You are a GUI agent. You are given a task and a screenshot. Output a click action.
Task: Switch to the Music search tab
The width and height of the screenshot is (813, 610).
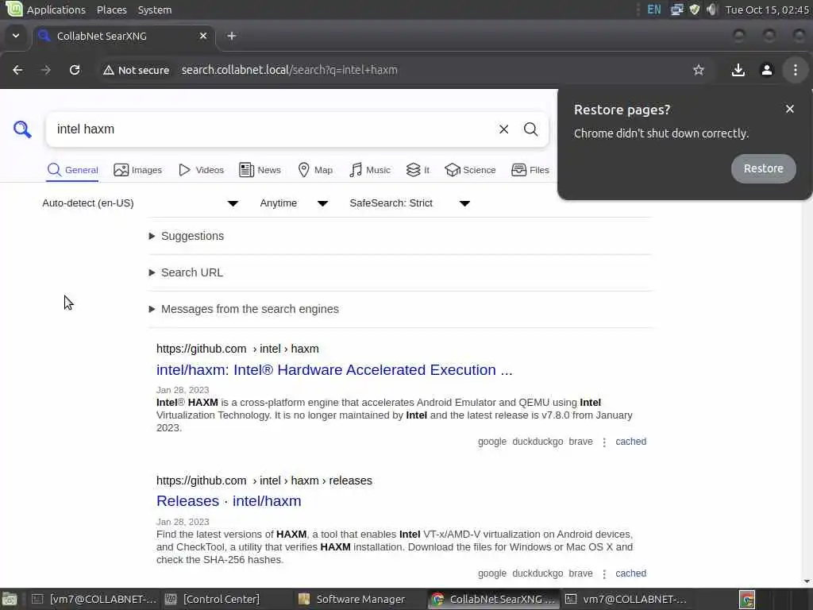(x=370, y=170)
